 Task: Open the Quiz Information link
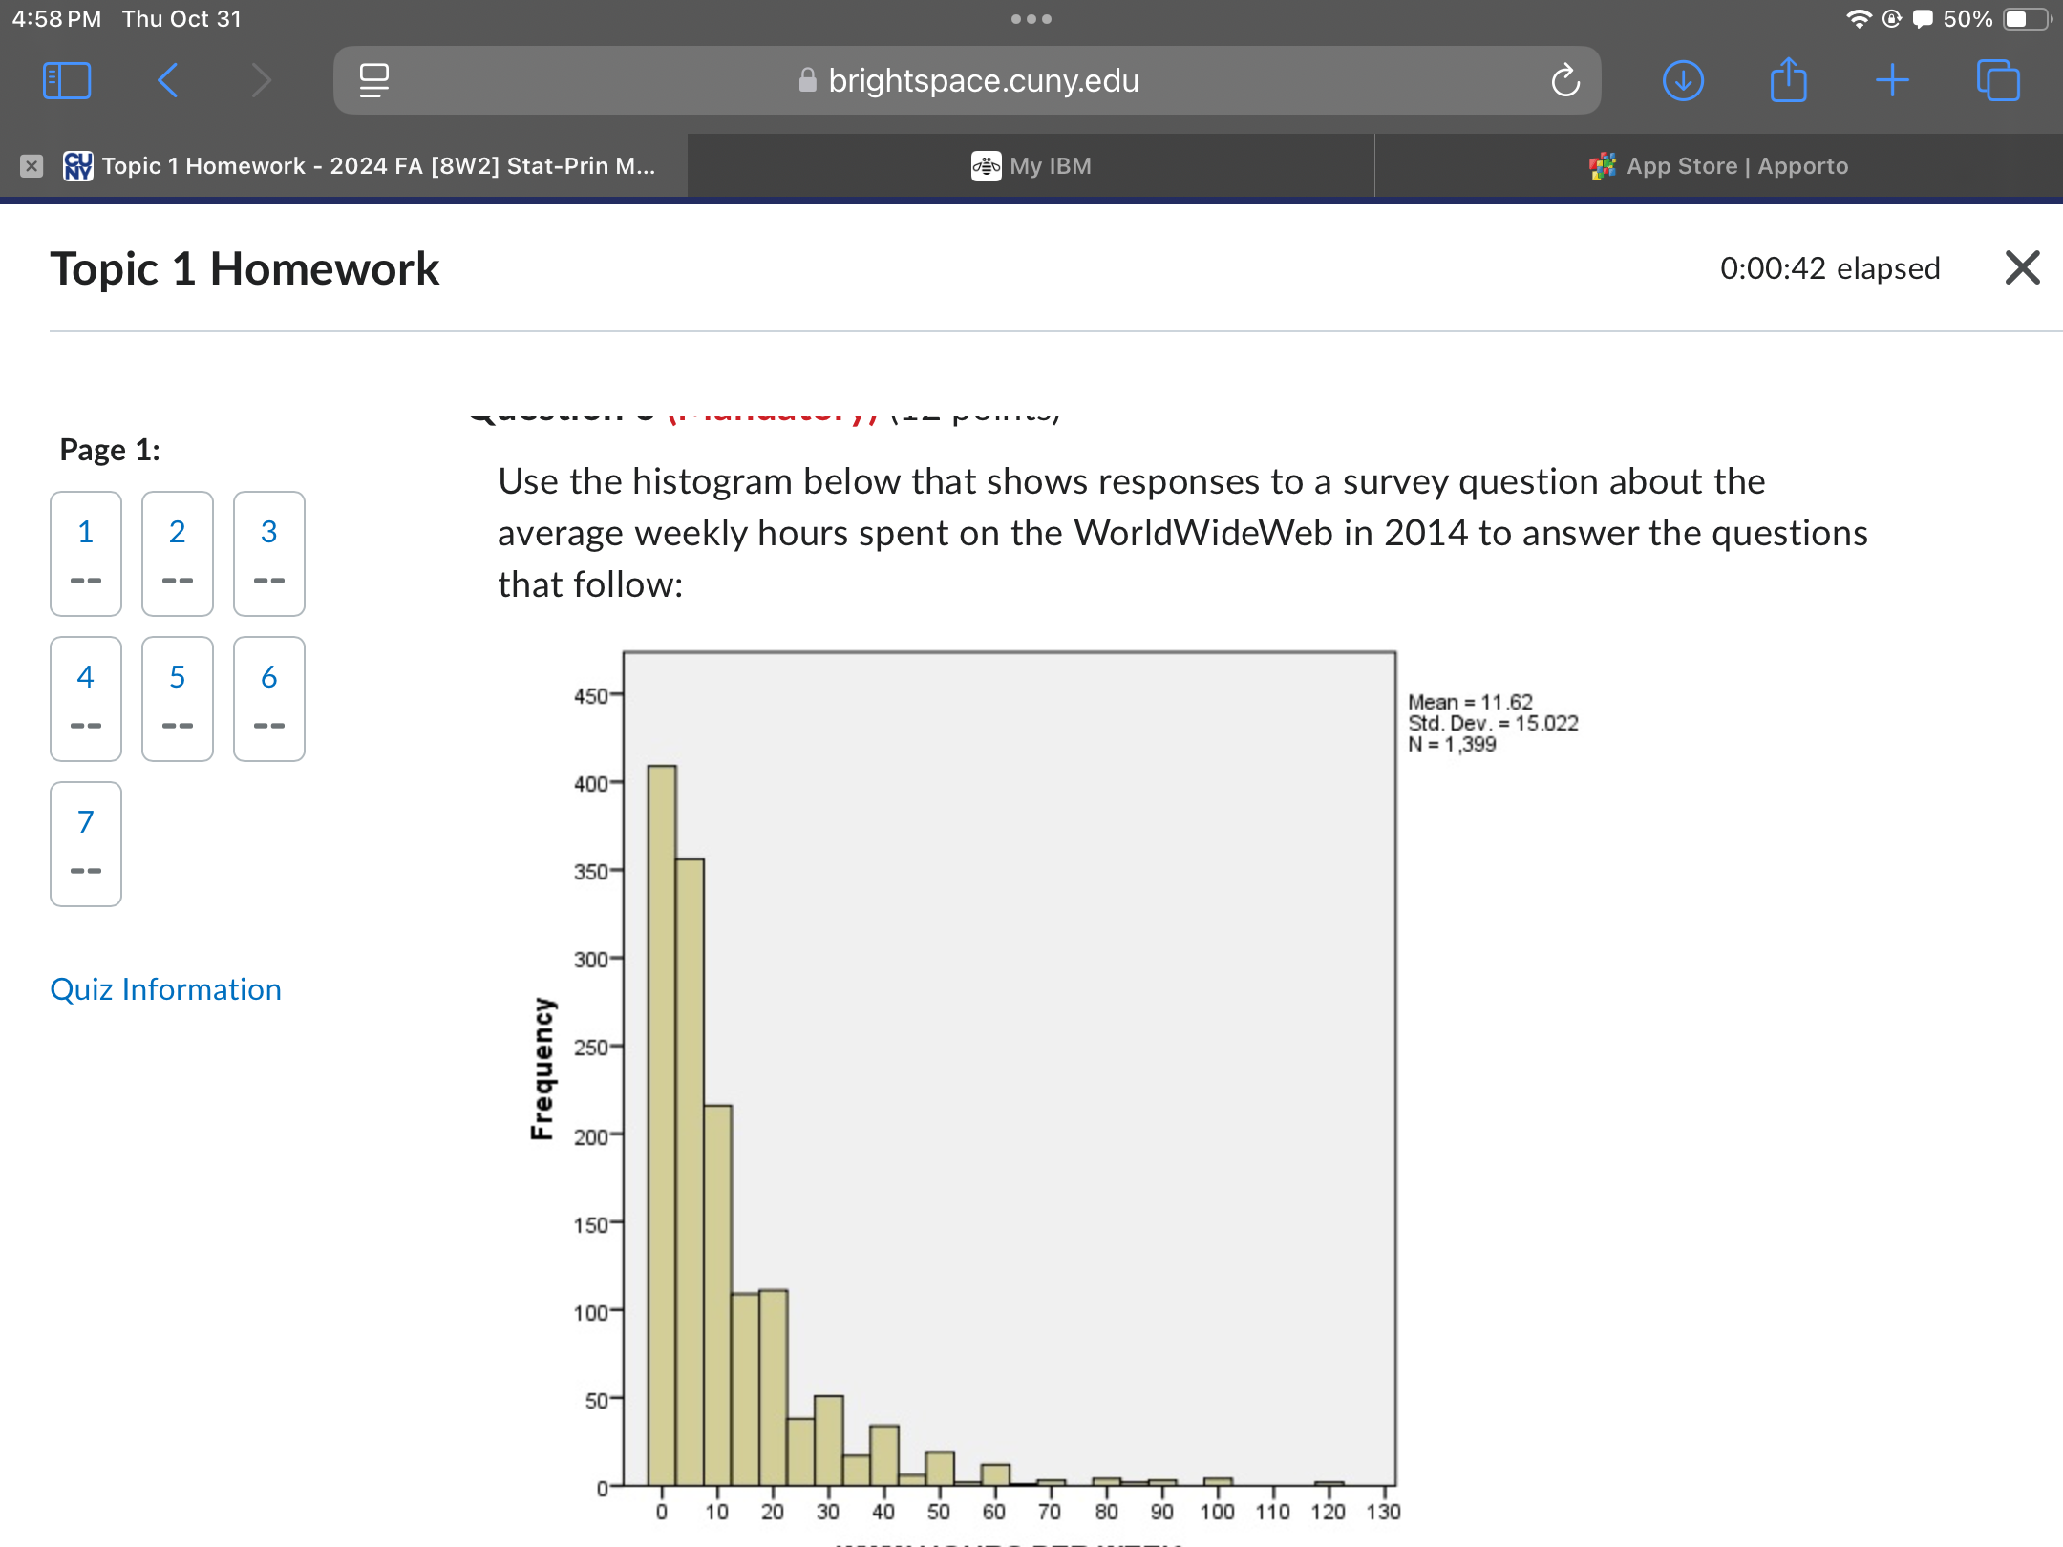(165, 989)
